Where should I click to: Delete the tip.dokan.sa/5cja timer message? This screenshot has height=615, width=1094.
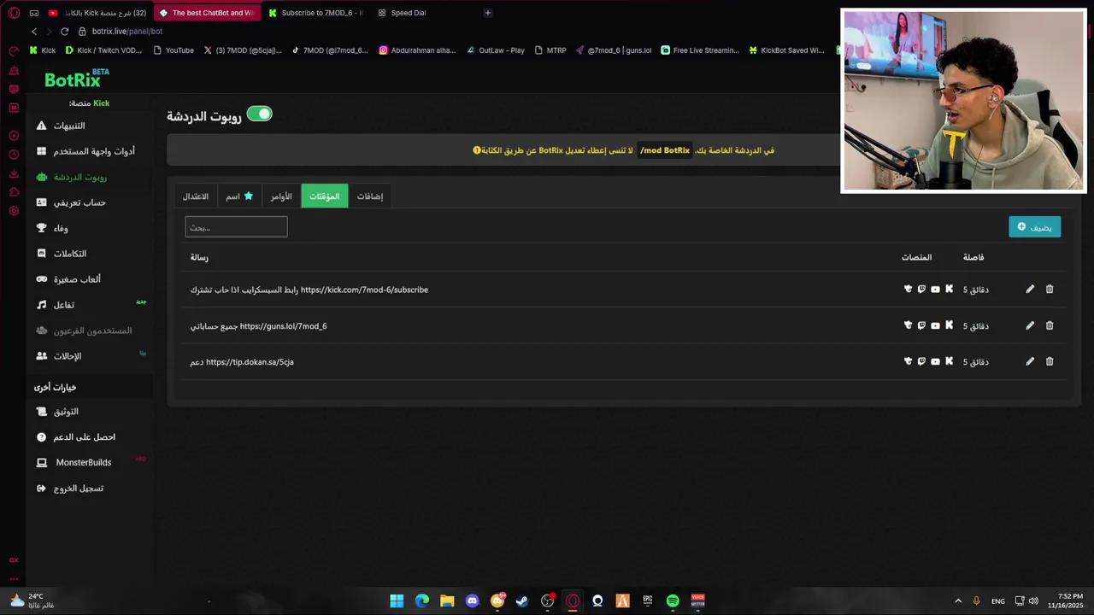tap(1050, 361)
